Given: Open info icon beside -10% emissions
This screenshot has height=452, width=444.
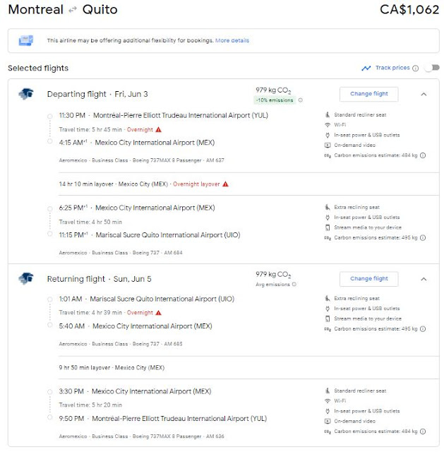Looking at the screenshot, I should click(x=300, y=100).
